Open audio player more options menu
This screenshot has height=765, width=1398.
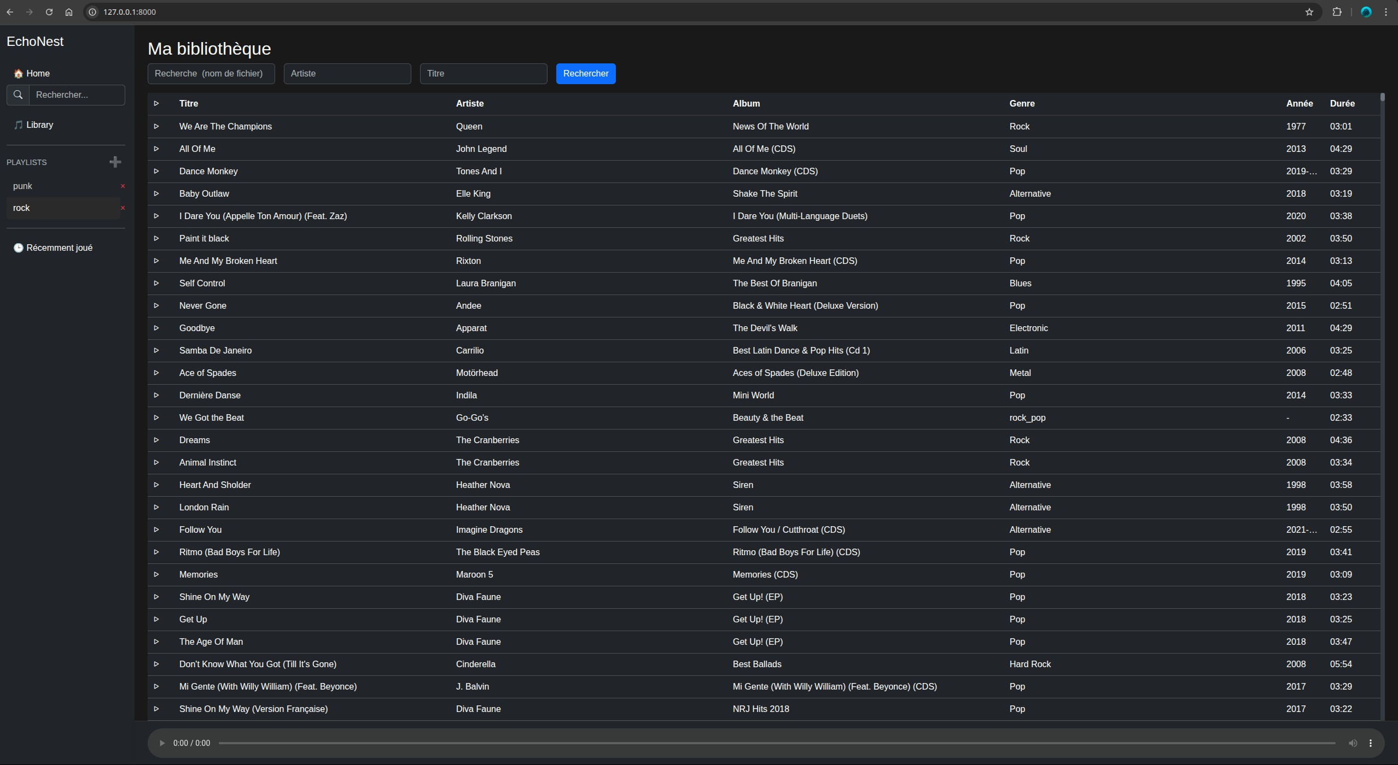tap(1371, 743)
